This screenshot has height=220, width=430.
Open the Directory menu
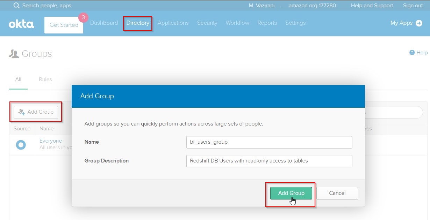[138, 23]
